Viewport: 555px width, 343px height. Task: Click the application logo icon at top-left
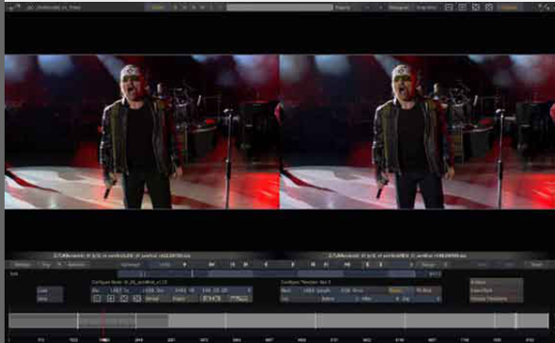click(14, 8)
